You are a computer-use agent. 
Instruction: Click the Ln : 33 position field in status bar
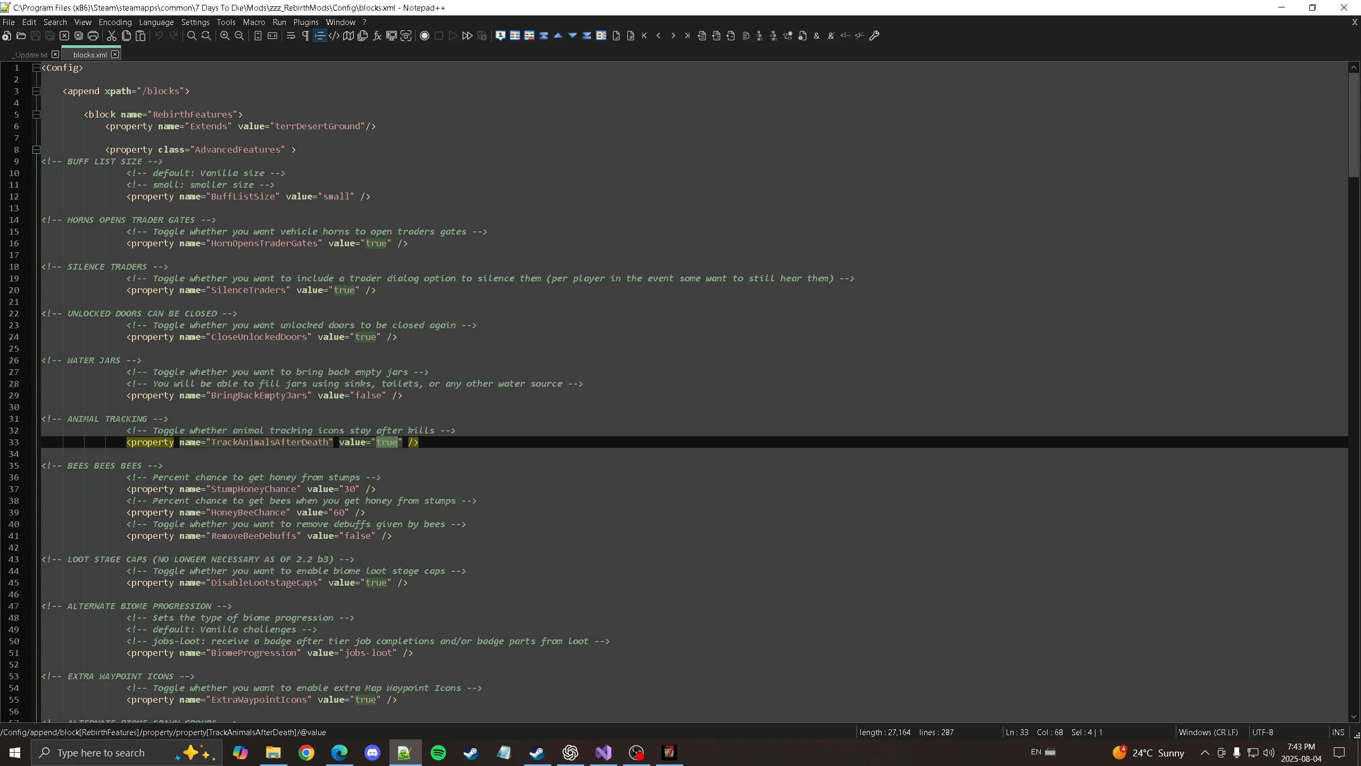tap(1017, 732)
